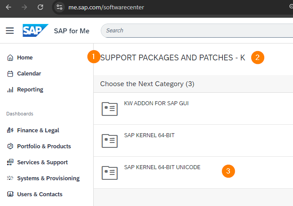Click the Search input field
Viewport: 293px width, 206px height.
click(x=197, y=31)
